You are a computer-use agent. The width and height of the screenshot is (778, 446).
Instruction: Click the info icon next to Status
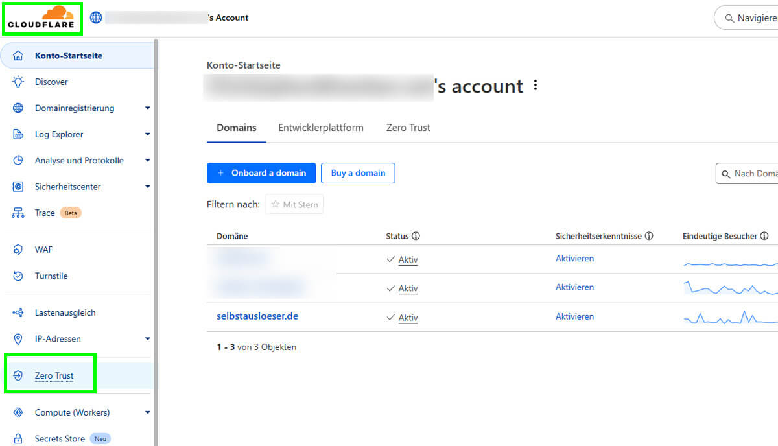(x=416, y=236)
